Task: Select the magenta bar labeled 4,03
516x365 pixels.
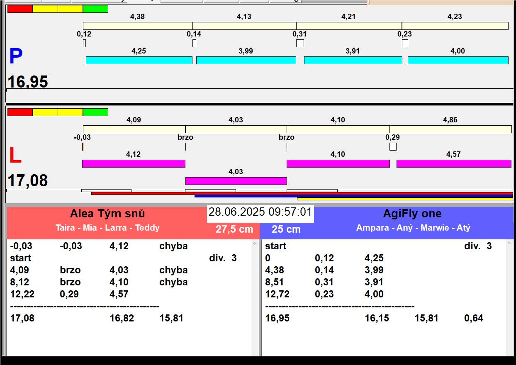Action: pos(236,181)
